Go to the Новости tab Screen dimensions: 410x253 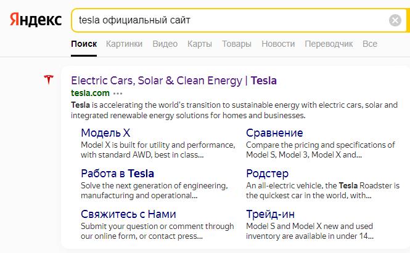pos(278,44)
